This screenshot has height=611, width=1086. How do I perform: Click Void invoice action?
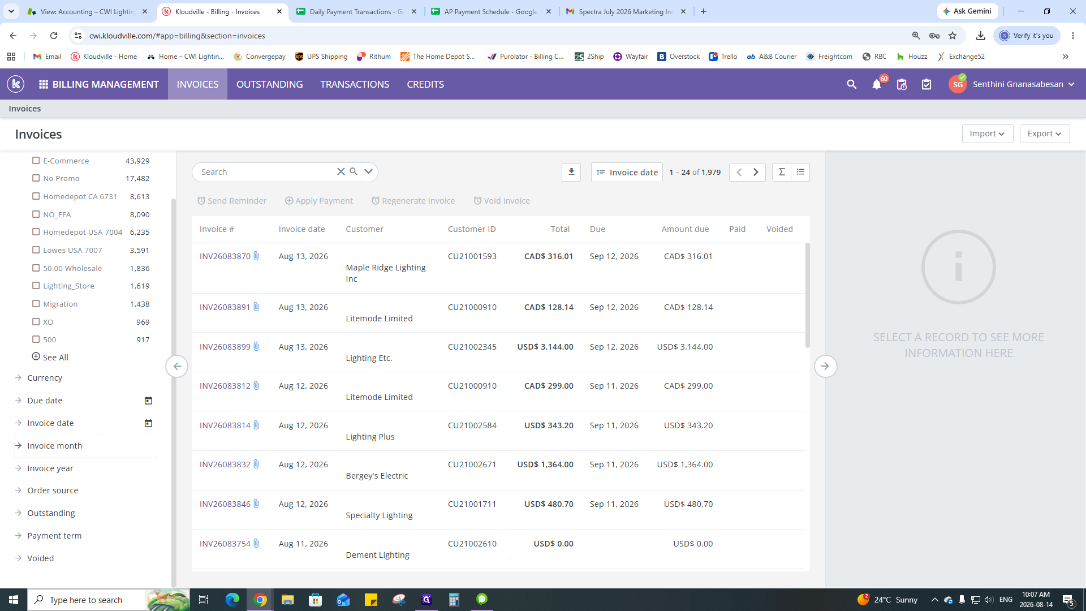[x=502, y=201]
